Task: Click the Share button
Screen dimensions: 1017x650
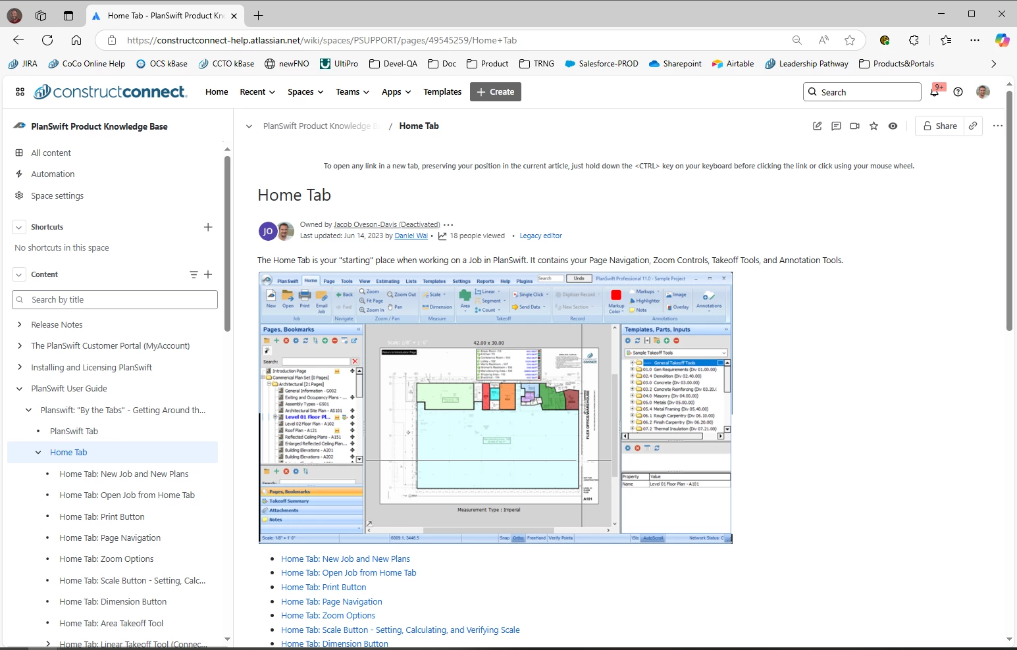Action: tap(940, 126)
